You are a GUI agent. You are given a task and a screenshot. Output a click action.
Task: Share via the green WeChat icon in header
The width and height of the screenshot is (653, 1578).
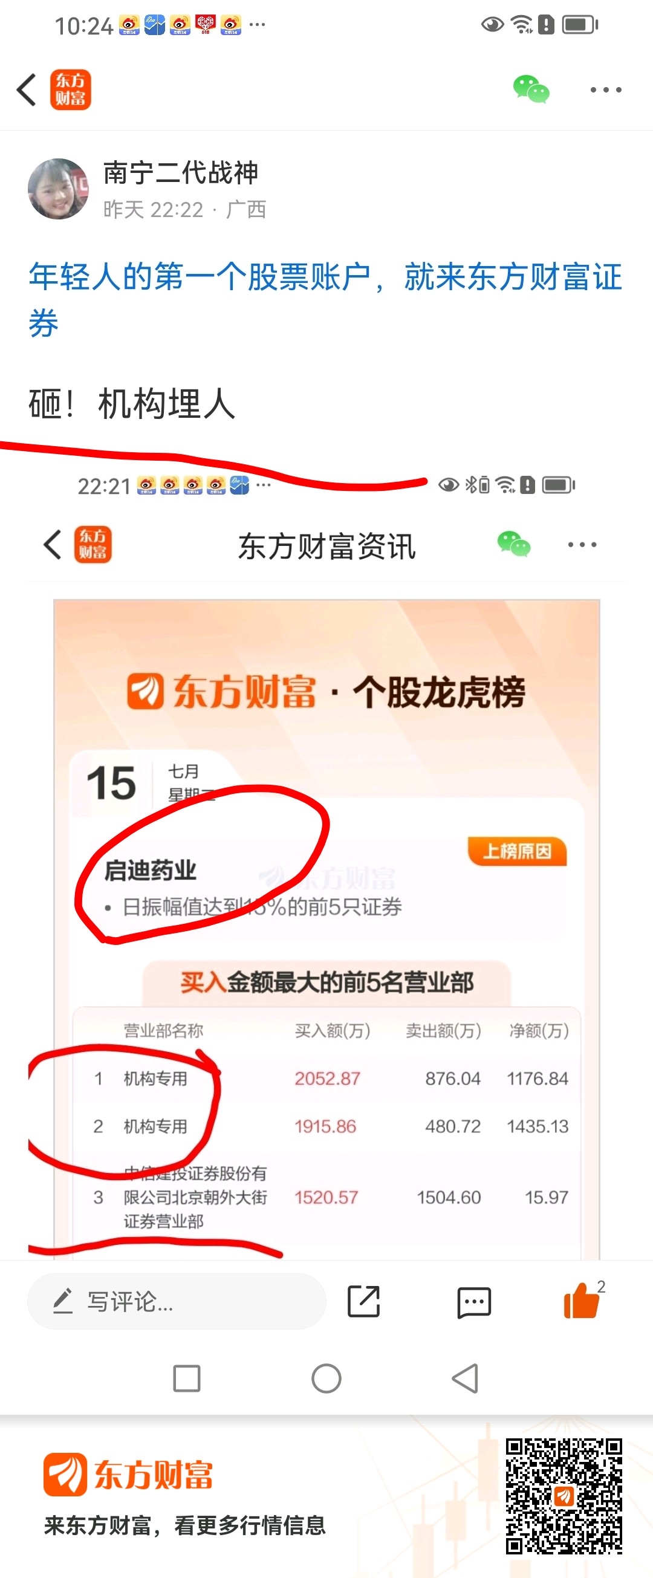click(531, 89)
